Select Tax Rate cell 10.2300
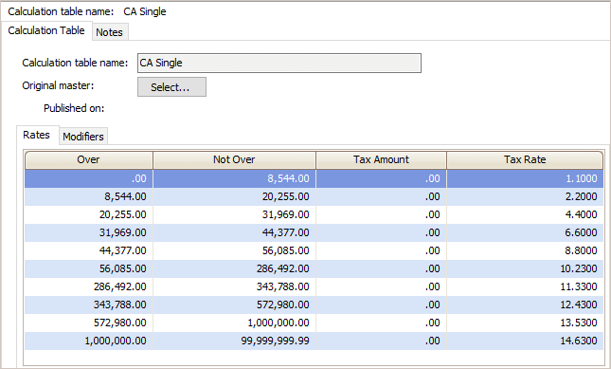611x369 pixels. click(x=525, y=268)
